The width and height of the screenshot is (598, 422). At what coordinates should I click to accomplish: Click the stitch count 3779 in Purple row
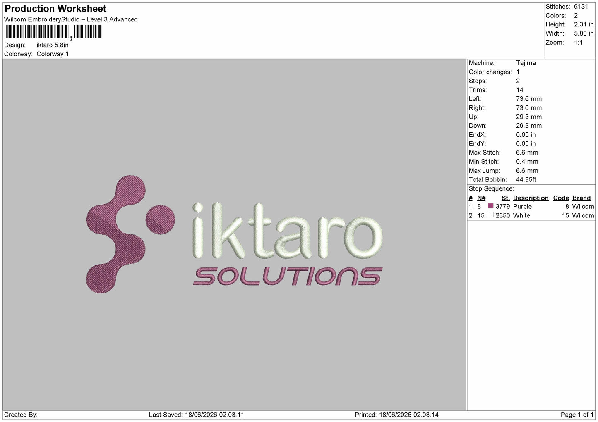(x=503, y=206)
